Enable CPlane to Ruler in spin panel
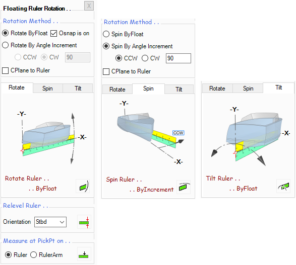 pyautogui.click(x=106, y=71)
